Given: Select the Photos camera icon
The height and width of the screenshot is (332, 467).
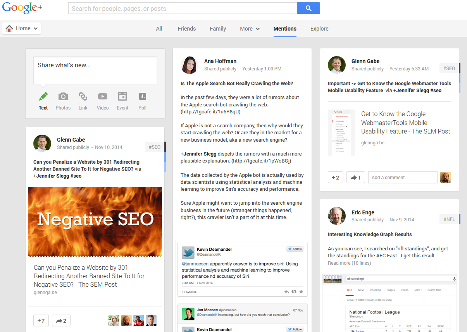Looking at the screenshot, I should (63, 97).
